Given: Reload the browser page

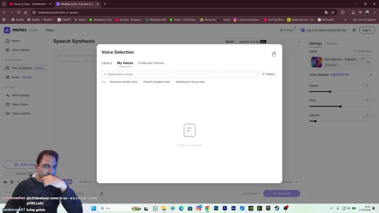Looking at the screenshot, I should 18,12.
